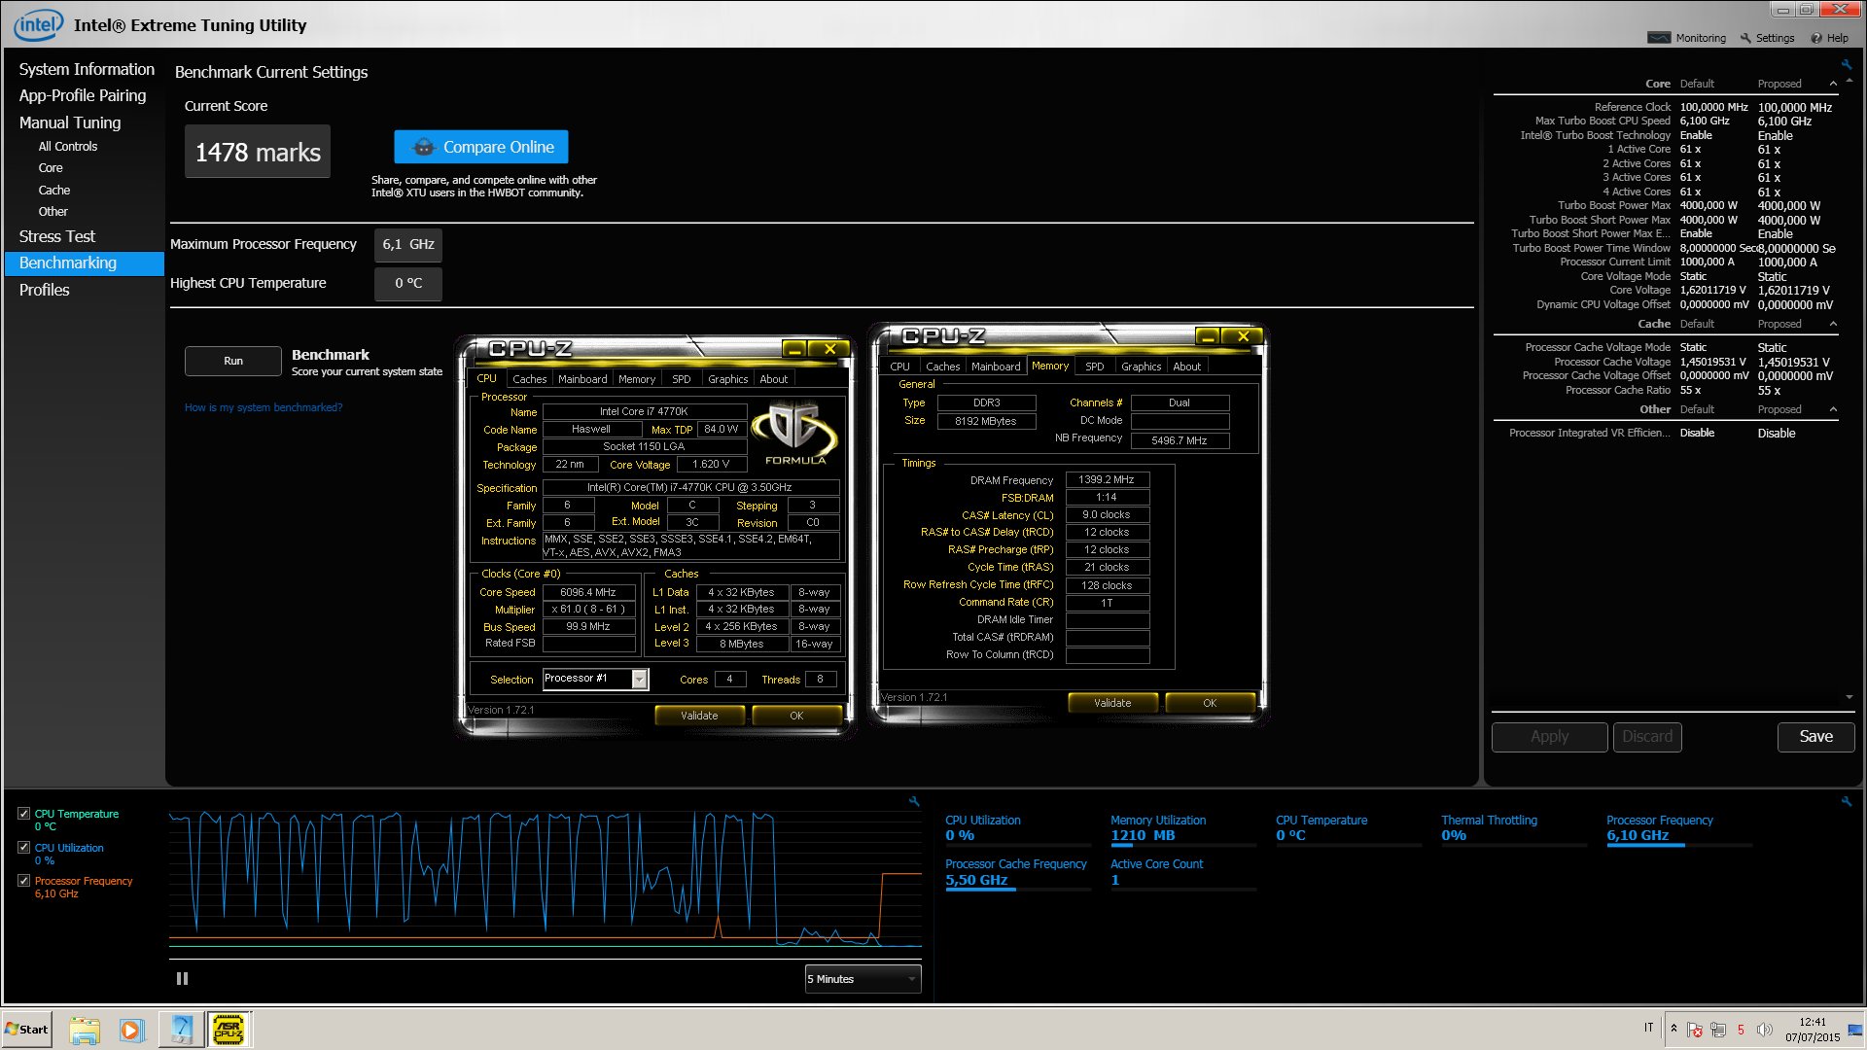1867x1050 pixels.
Task: Click the Compare Online button
Action: 481,147
